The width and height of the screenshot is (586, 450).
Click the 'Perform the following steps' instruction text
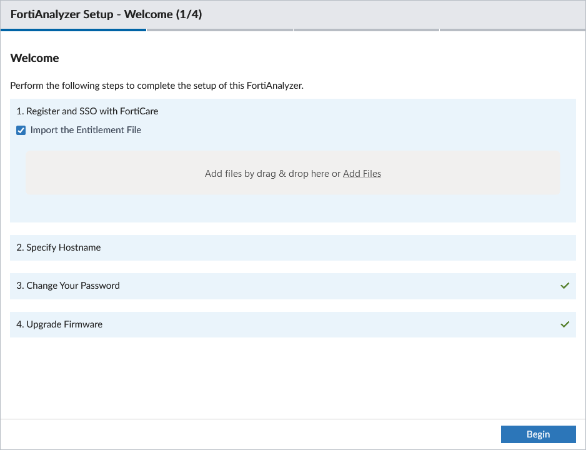pos(156,86)
